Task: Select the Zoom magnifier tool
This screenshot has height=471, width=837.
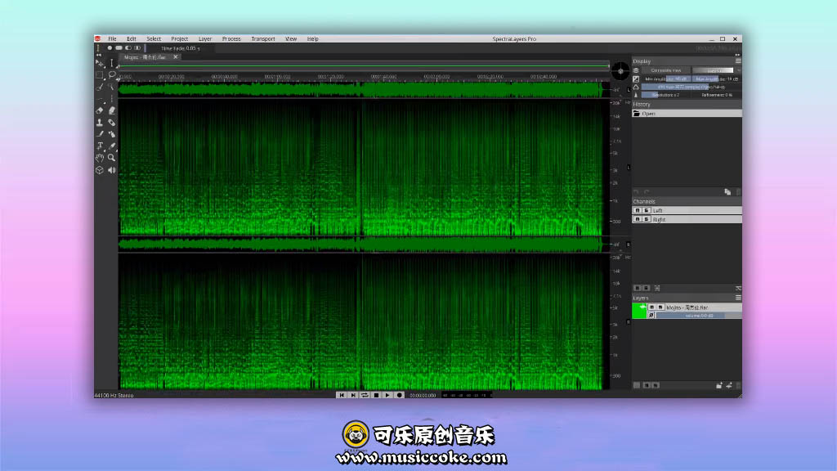Action: 111,158
